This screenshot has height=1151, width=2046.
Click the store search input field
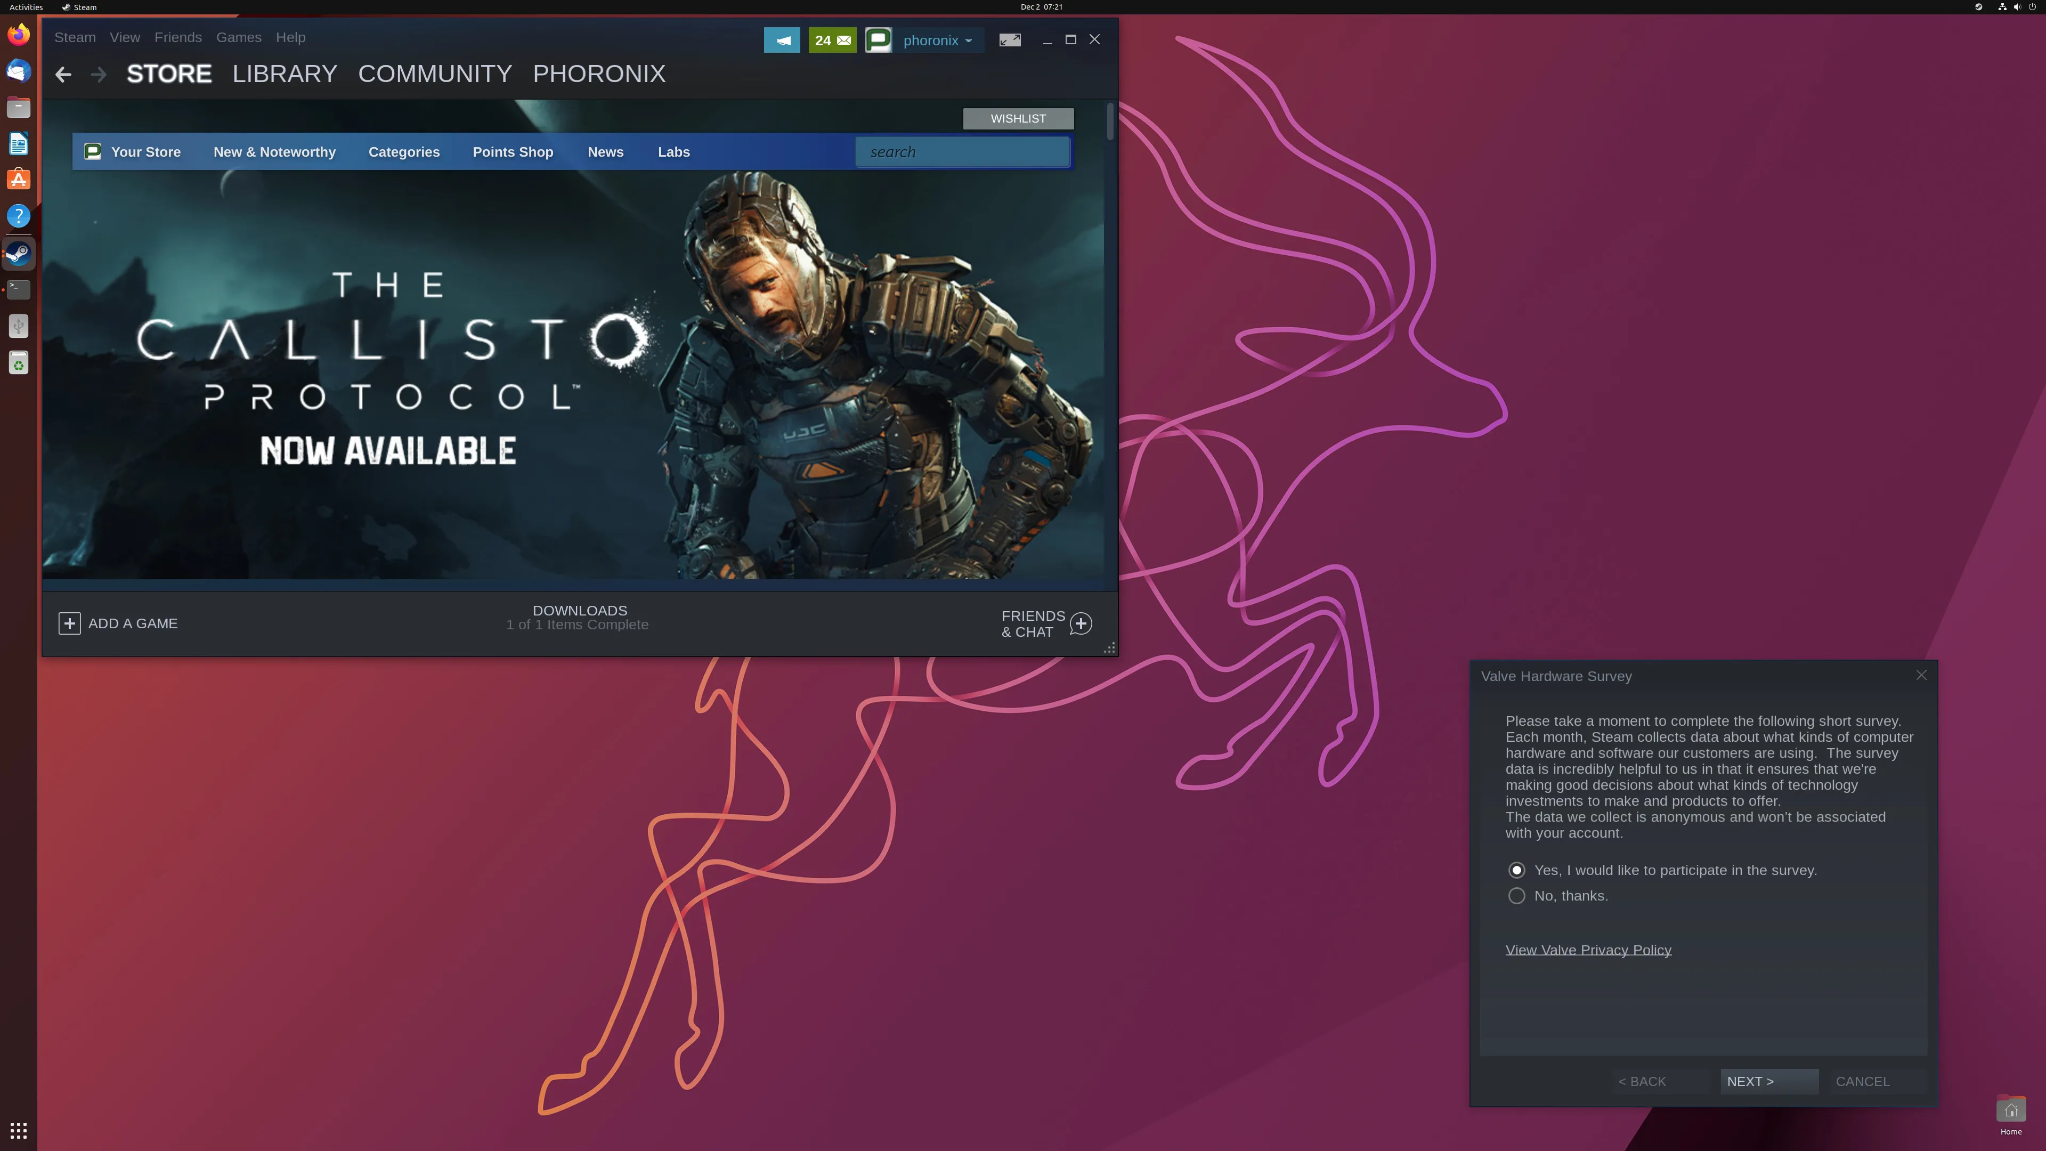pyautogui.click(x=962, y=152)
